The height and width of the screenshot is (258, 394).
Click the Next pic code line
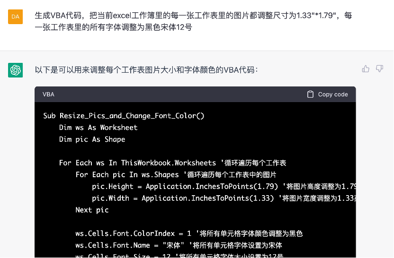coord(92,210)
